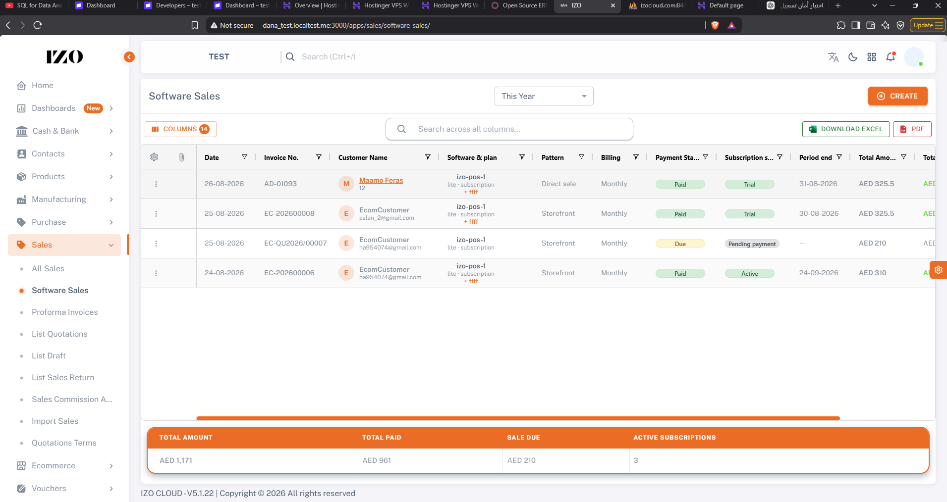The width and height of the screenshot is (947, 502).
Task: Open Date column filter icon
Action: click(x=244, y=157)
